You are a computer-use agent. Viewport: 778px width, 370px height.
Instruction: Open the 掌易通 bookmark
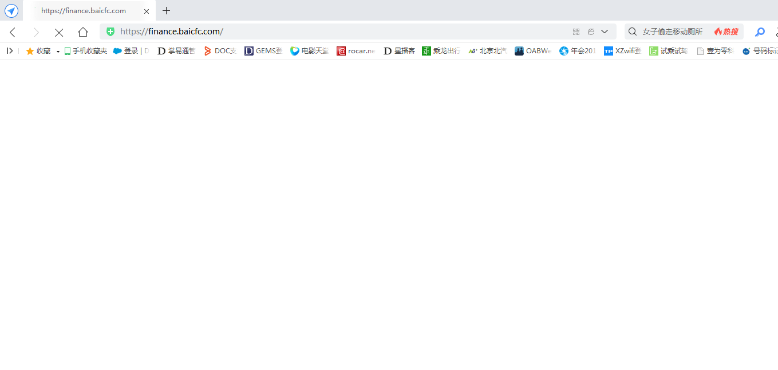pos(176,51)
